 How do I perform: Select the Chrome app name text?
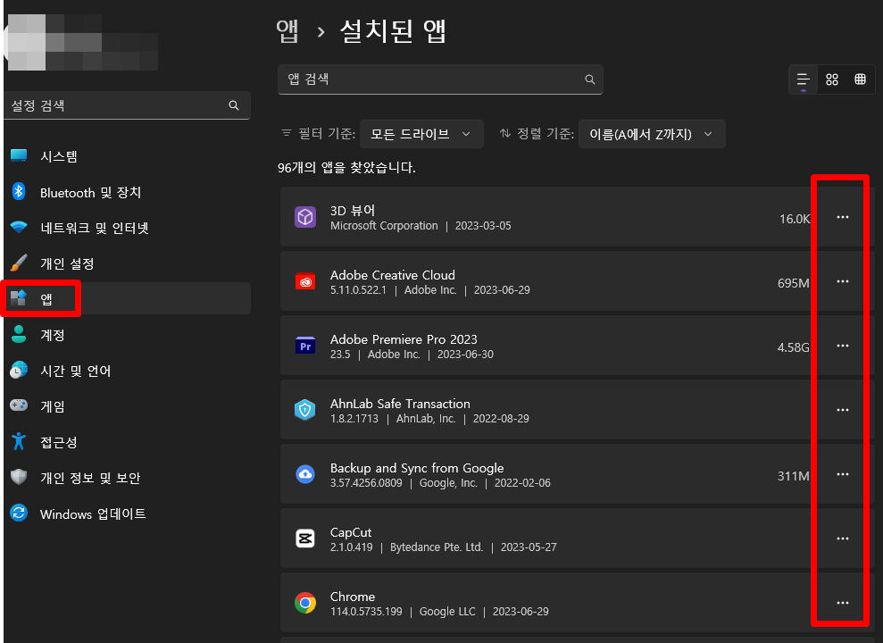pyautogui.click(x=353, y=597)
